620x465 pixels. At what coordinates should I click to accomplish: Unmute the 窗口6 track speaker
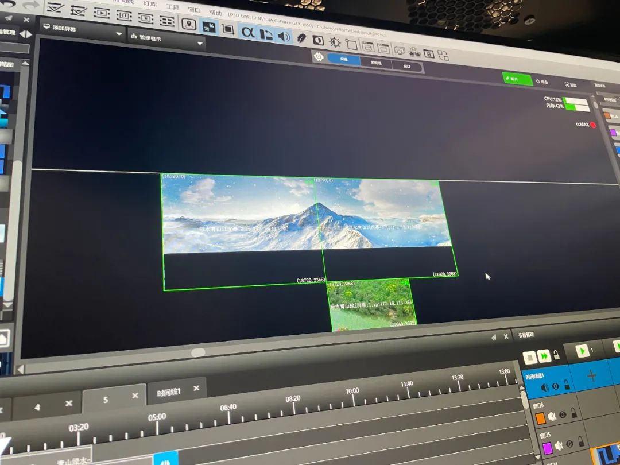552,416
